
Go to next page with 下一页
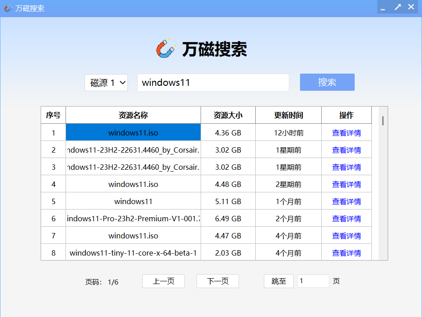218,281
